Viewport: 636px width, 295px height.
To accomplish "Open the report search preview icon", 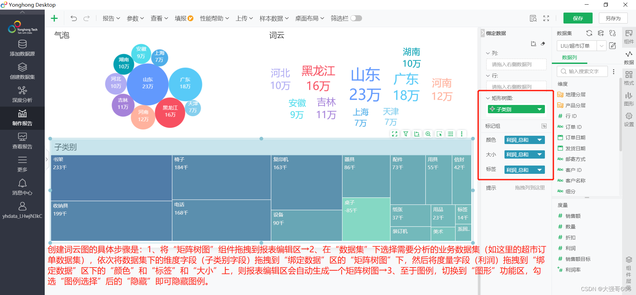I will 533,19.
